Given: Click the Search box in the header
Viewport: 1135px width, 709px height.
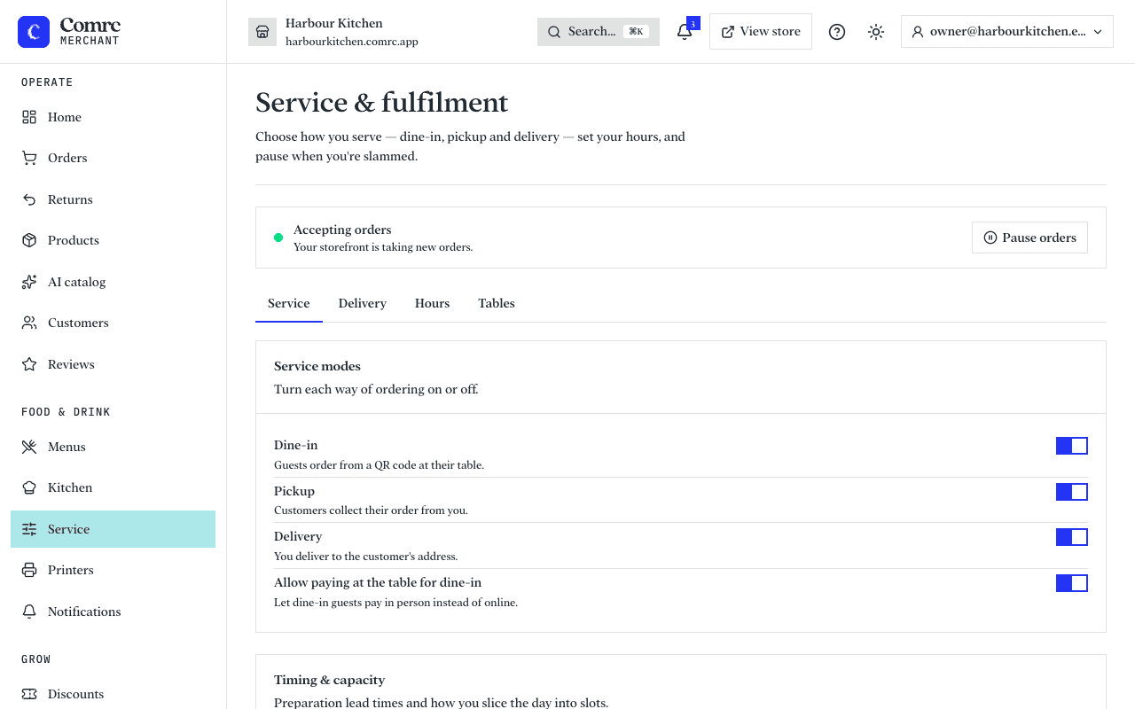Looking at the screenshot, I should click(x=599, y=32).
